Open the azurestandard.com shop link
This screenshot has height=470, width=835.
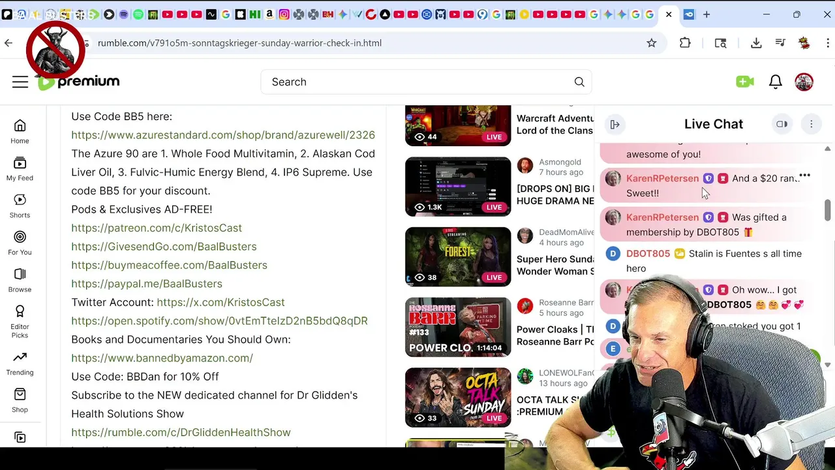(x=223, y=135)
